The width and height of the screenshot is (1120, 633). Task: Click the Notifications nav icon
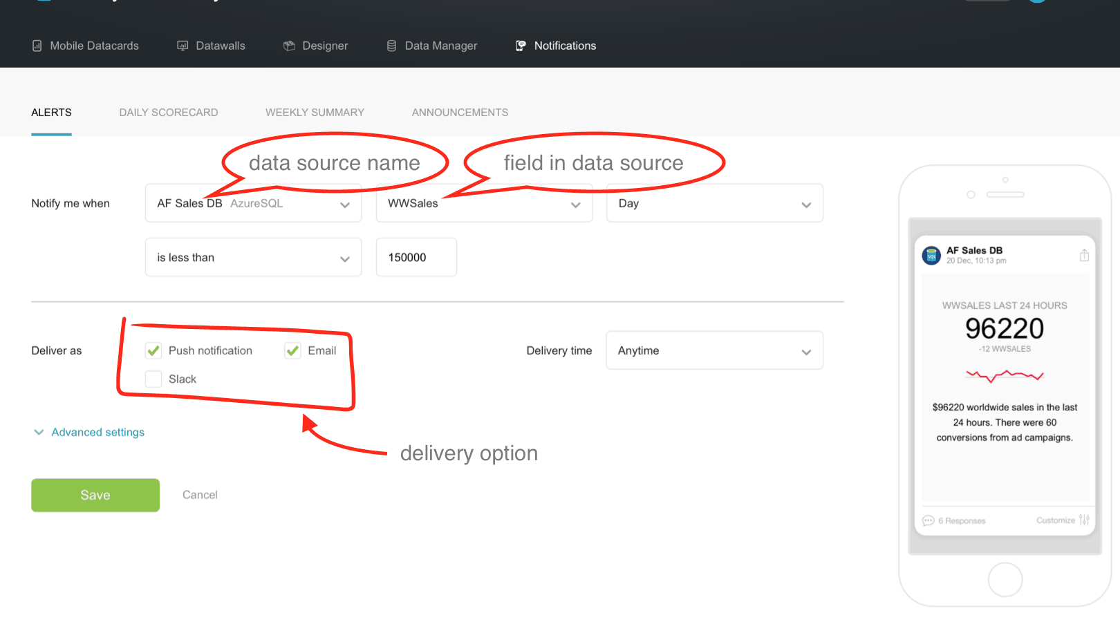(521, 46)
